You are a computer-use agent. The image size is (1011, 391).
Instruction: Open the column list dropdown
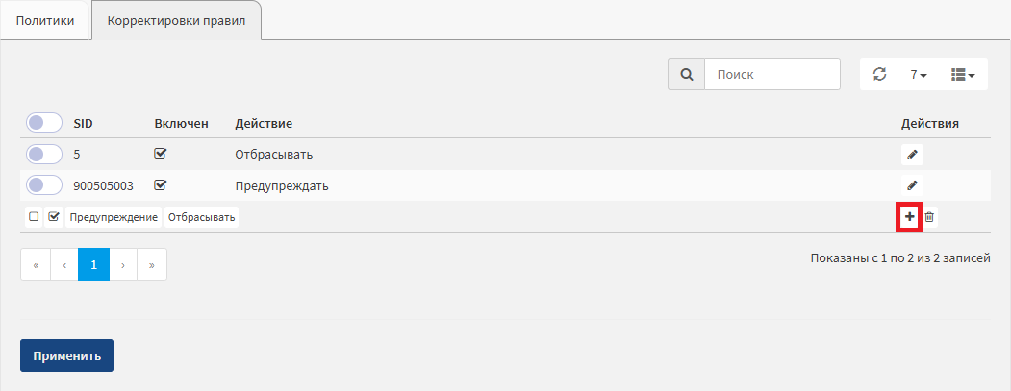click(x=963, y=75)
